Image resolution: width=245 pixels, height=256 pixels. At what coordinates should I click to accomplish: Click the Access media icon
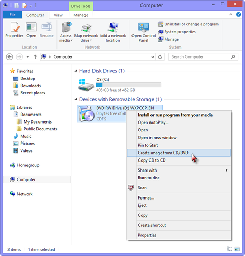coord(67,27)
